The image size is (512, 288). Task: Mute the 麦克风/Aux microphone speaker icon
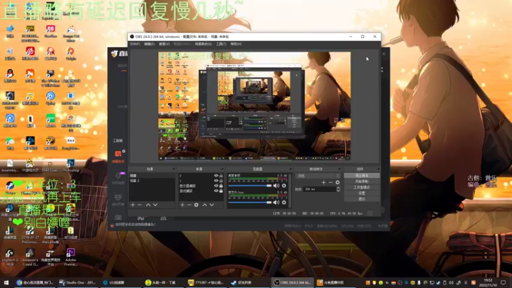point(276,202)
